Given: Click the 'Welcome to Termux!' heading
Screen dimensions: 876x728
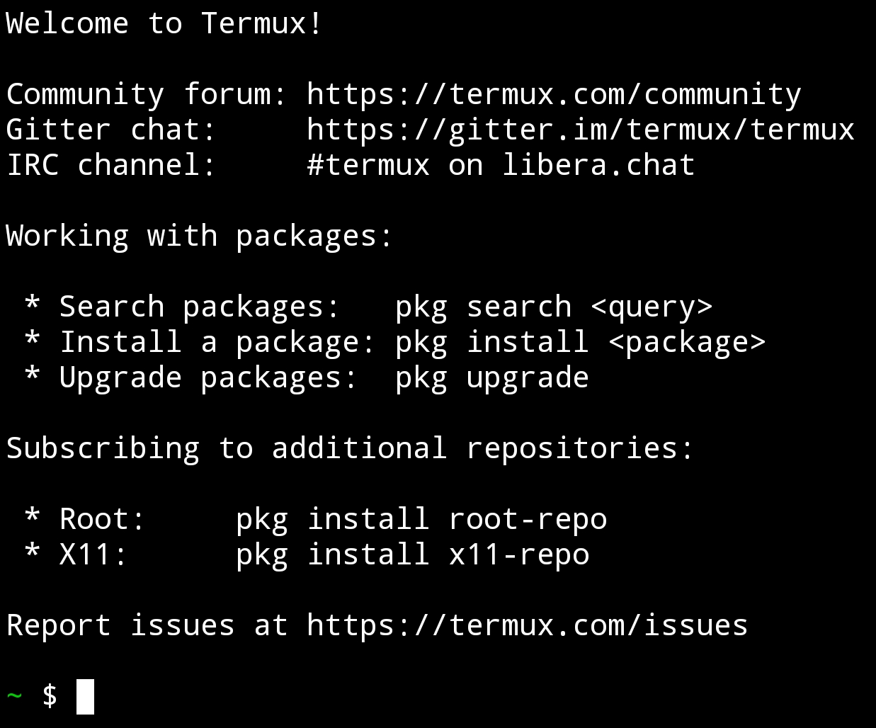Looking at the screenshot, I should 164,24.
